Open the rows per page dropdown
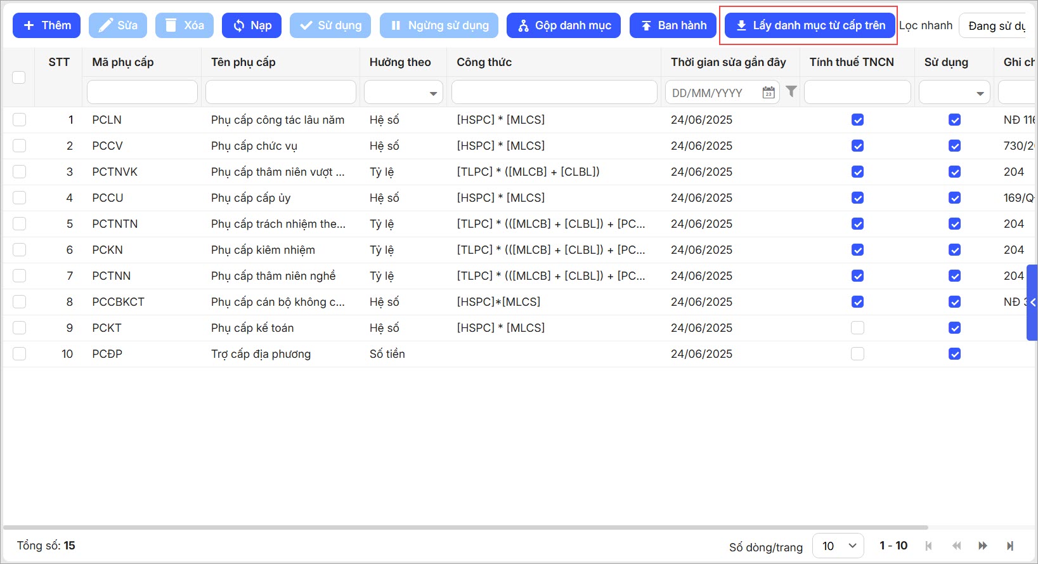This screenshot has height=564, width=1038. pos(838,546)
